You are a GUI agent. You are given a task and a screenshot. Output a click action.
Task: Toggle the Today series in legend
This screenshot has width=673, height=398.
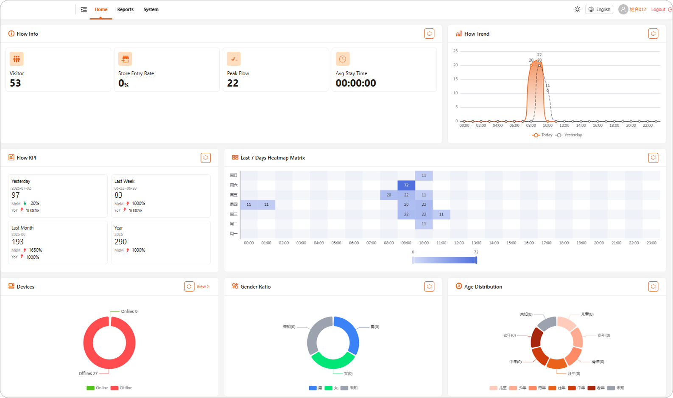[x=542, y=135]
